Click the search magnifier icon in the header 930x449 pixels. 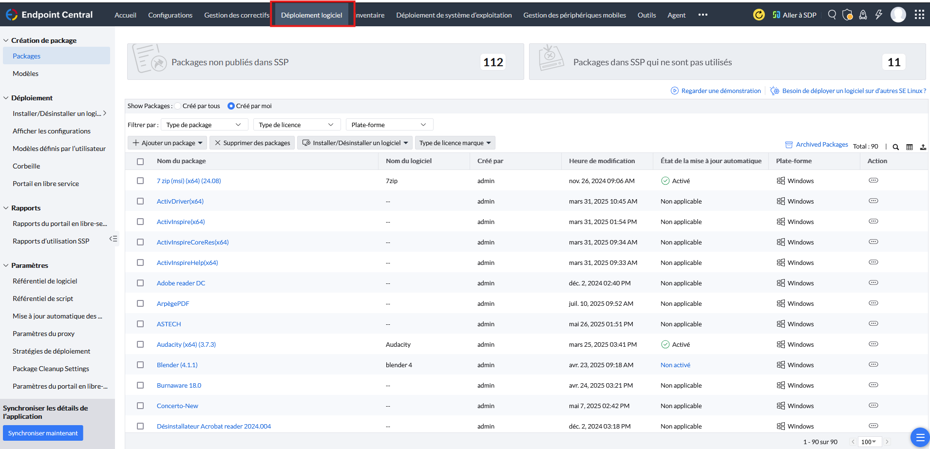coord(832,15)
